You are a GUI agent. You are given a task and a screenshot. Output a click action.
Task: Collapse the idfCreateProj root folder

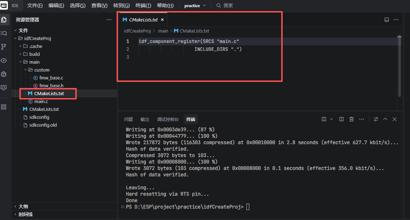pos(15,38)
